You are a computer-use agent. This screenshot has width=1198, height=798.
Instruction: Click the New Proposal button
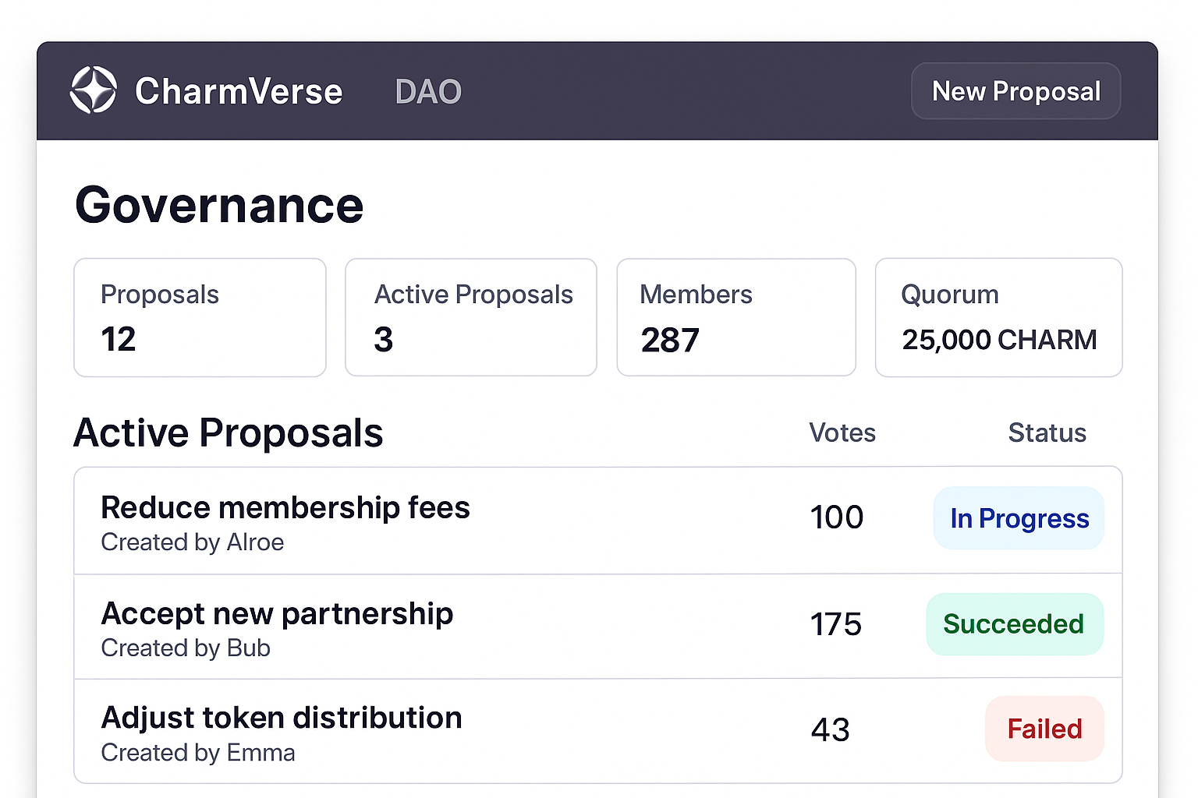1015,90
